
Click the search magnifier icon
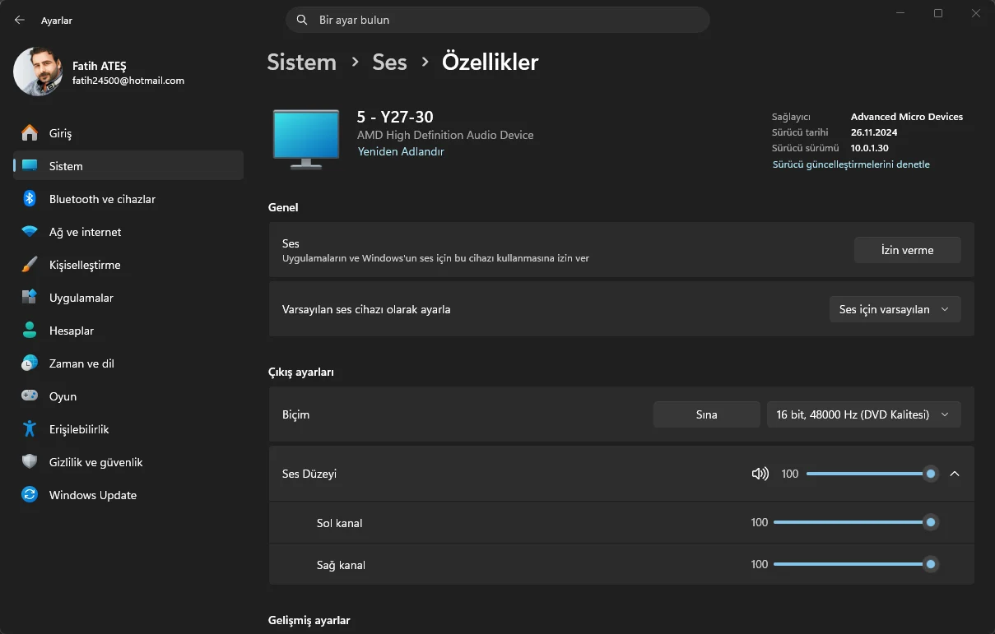[x=302, y=20]
